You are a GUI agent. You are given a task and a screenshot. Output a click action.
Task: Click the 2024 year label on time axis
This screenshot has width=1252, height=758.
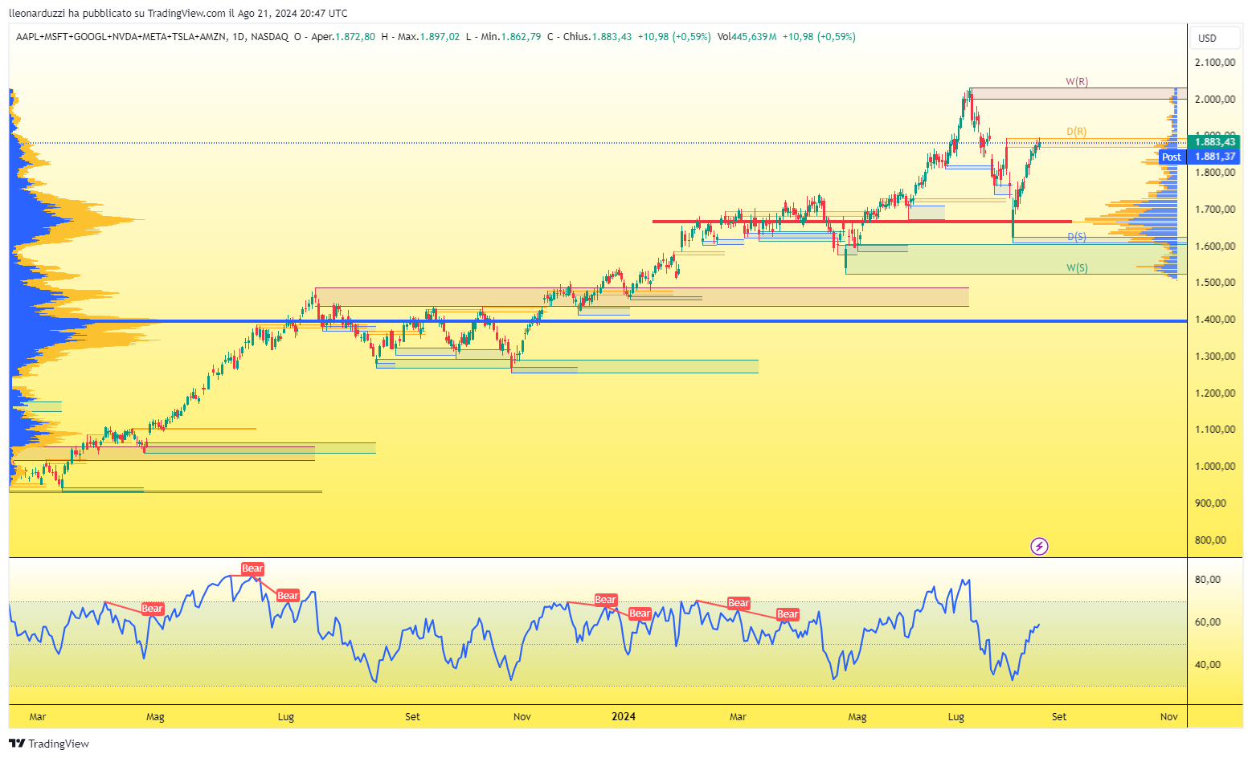point(624,716)
